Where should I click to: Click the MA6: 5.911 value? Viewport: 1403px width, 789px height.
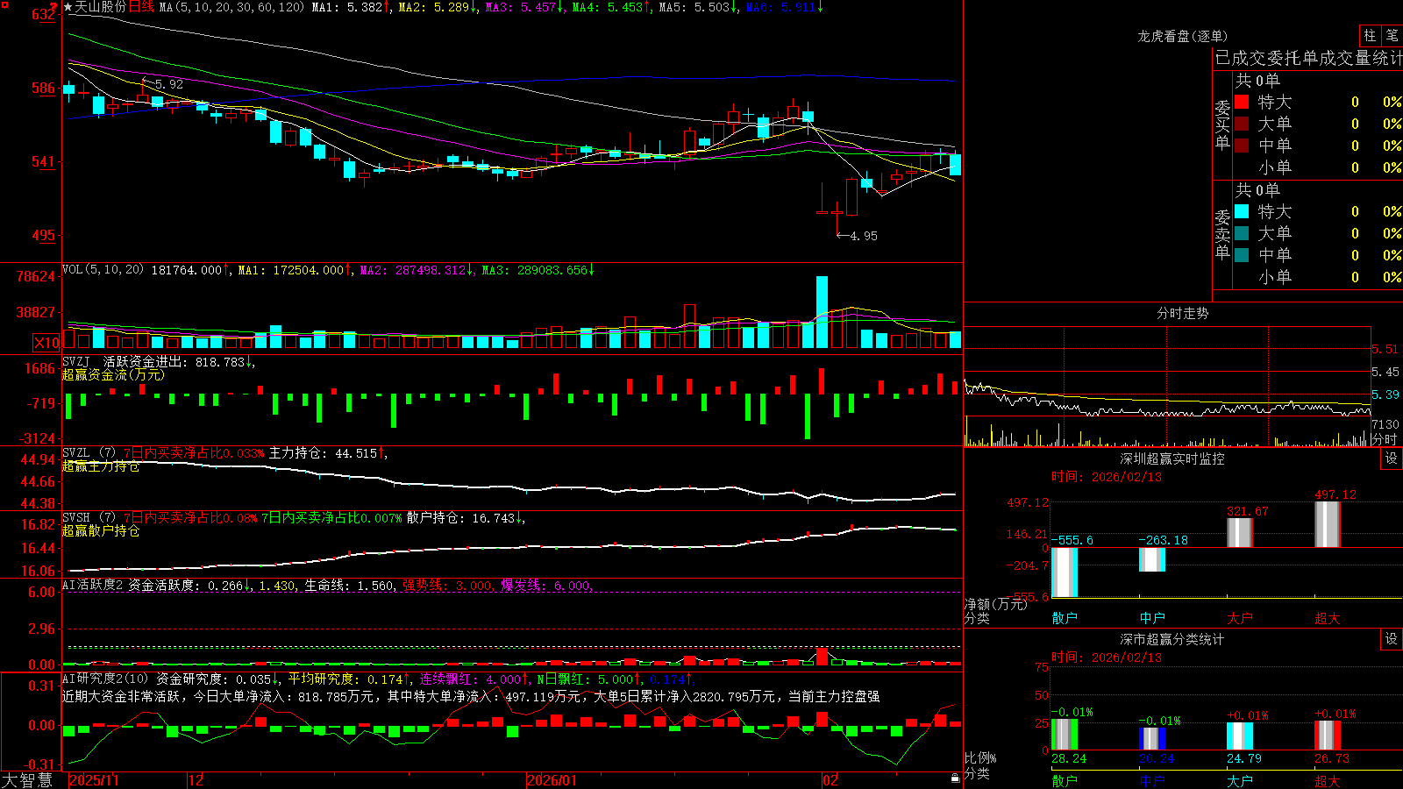[x=782, y=7]
